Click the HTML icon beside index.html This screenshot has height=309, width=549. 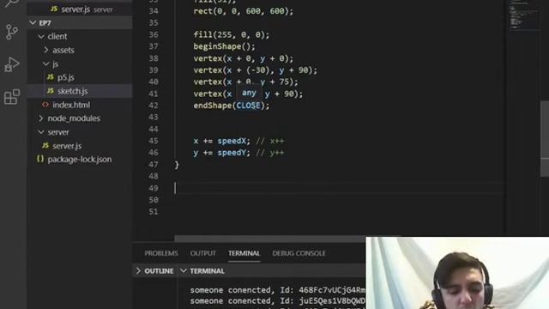click(x=45, y=105)
